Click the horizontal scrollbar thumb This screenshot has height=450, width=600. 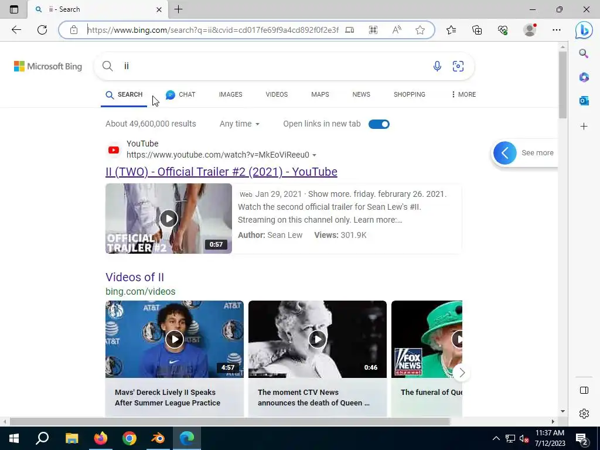230,422
